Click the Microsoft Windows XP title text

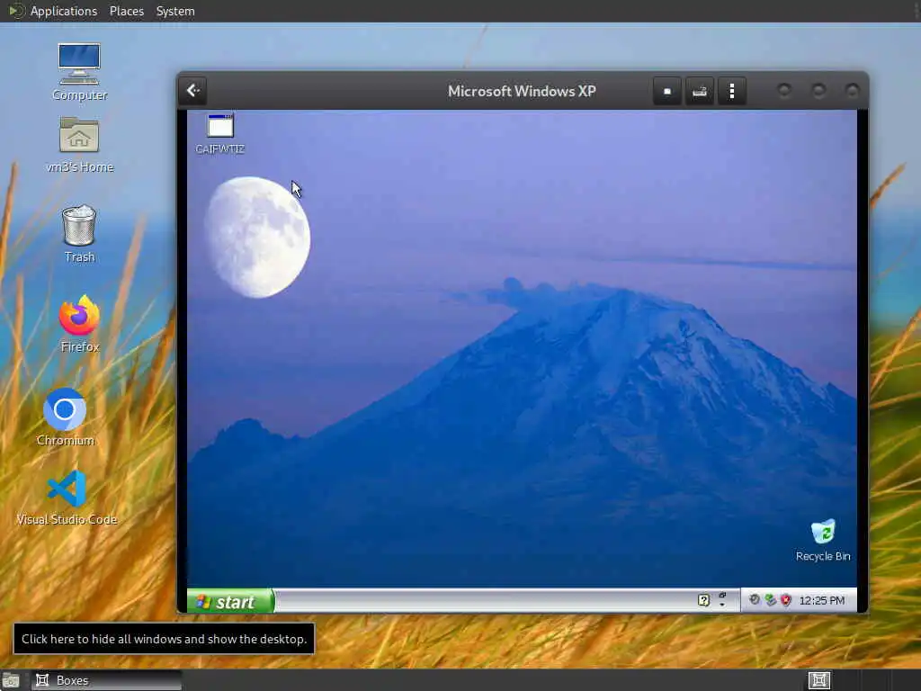click(522, 91)
